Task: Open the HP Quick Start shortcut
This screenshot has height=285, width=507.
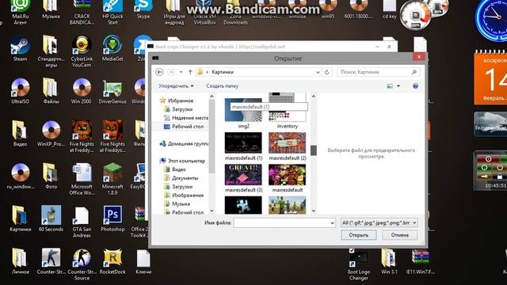Action: 112,13
